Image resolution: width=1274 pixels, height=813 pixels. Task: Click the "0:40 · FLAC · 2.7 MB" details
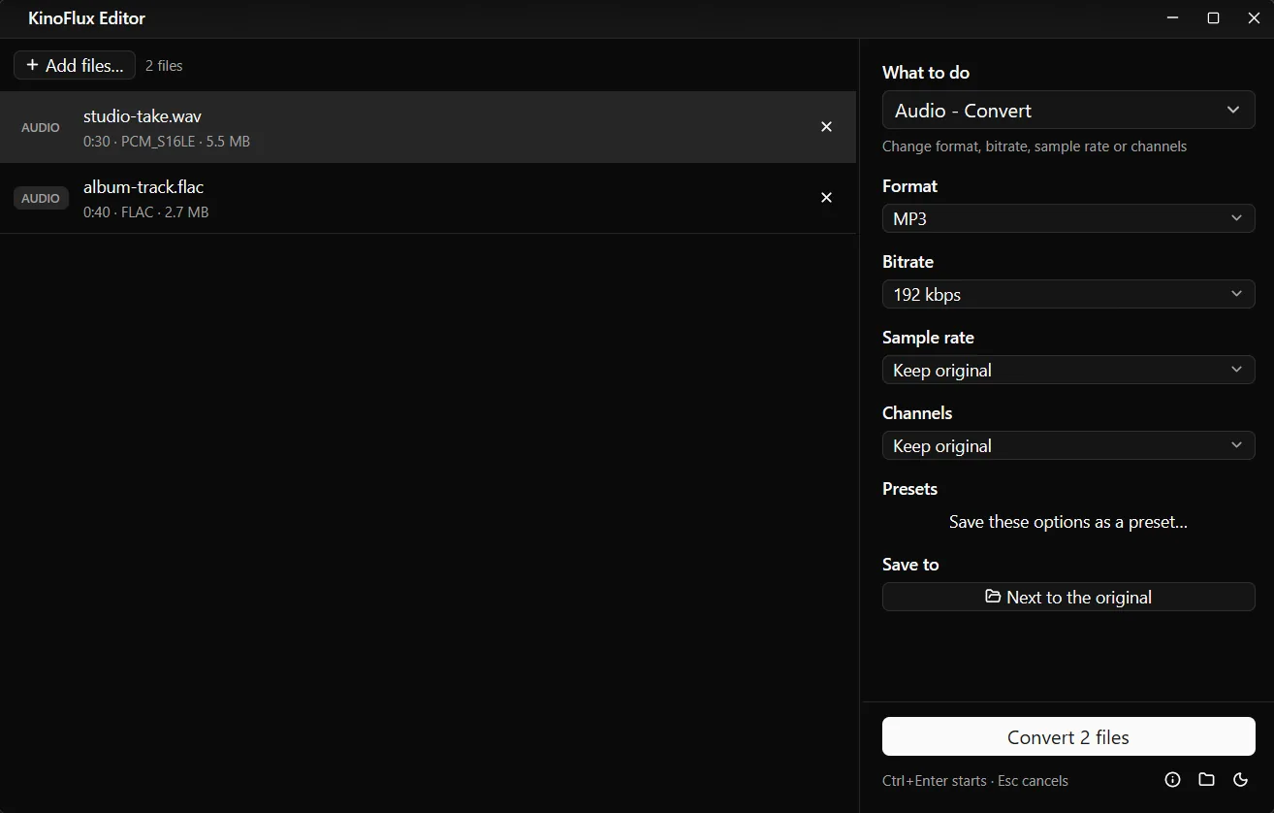(145, 212)
